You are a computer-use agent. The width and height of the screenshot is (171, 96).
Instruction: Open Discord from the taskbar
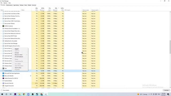[28, 94]
